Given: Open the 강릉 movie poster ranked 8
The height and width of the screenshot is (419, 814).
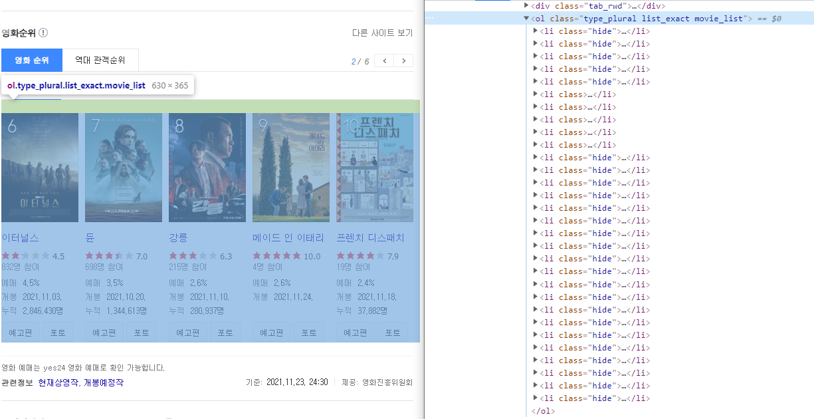Looking at the screenshot, I should coord(207,168).
